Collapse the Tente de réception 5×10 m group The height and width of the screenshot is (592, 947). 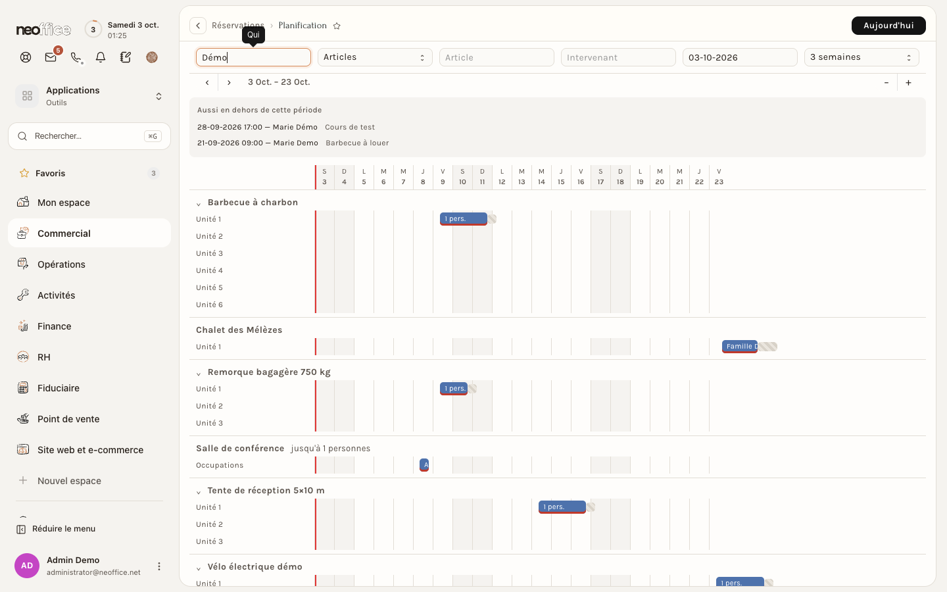(x=199, y=492)
